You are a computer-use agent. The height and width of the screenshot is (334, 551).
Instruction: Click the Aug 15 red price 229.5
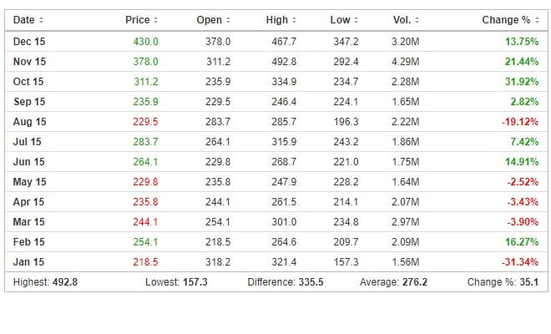coord(145,122)
